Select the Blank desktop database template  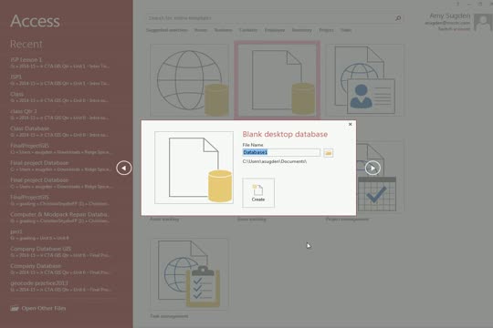[x=277, y=80]
